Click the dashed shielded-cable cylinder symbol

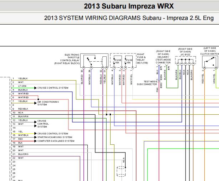point(121,171)
